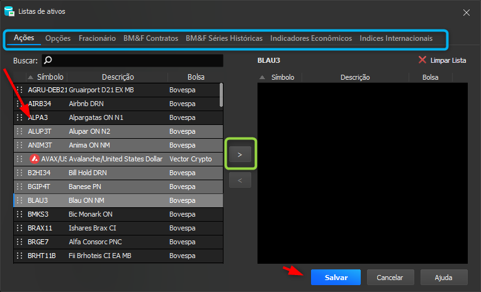Screen dimensions: 481x292
Task: Click drag handle icon of ANIM3T row
Action: [x=20, y=145]
